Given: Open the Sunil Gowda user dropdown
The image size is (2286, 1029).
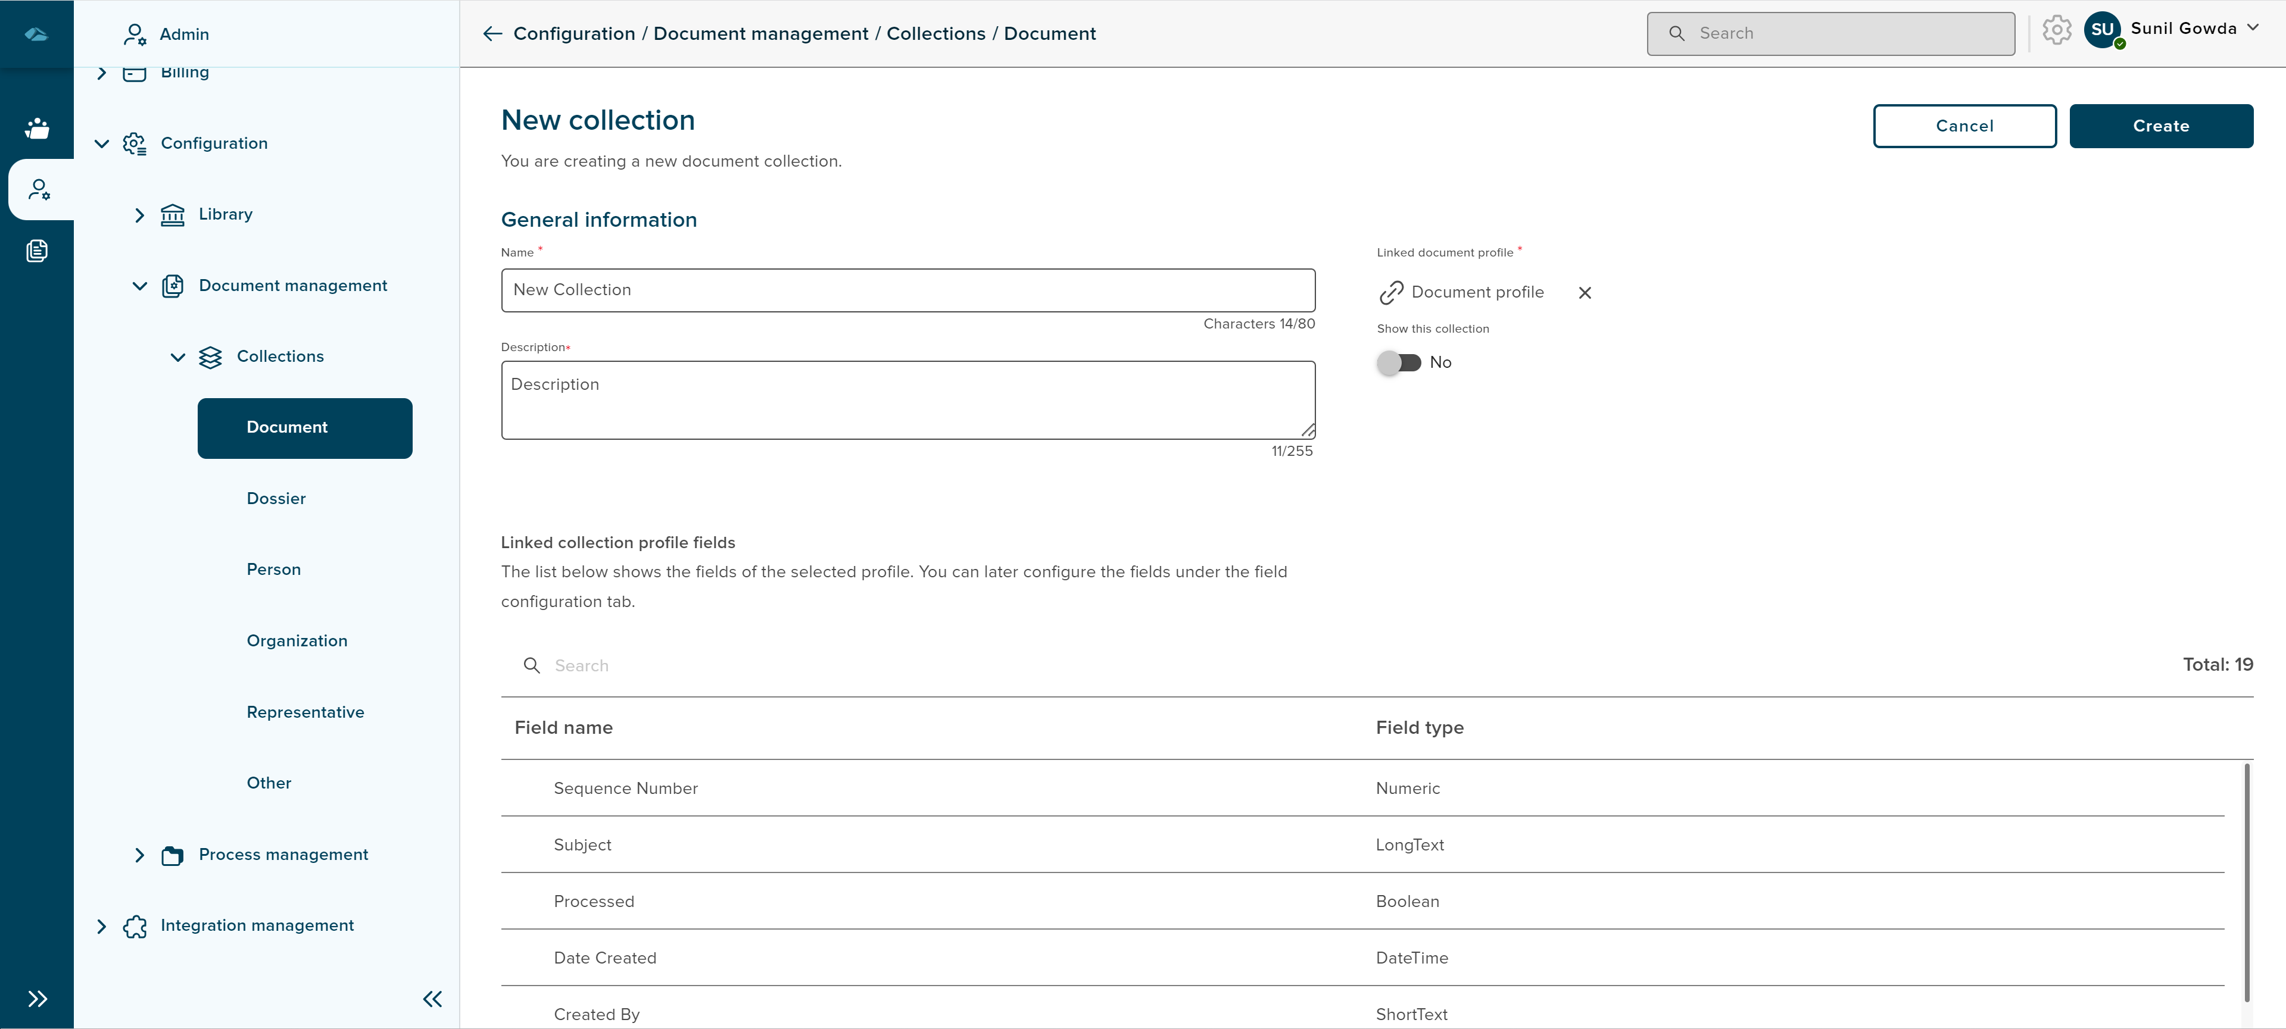Looking at the screenshot, I should (x=2252, y=29).
